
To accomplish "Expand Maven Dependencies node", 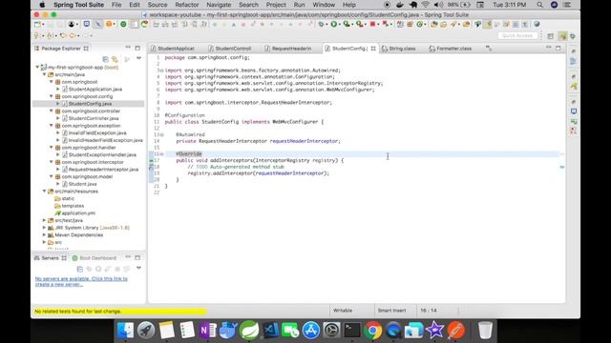I will pyautogui.click(x=45, y=235).
